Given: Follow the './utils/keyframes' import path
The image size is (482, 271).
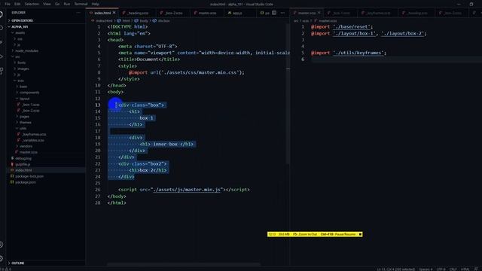Looking at the screenshot, I should click(x=358, y=53).
